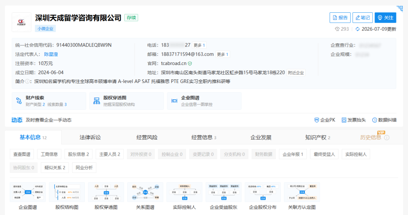This screenshot has height=215, width=408.
Task: Switch to 基本信息 tab
Action: [x=33, y=137]
